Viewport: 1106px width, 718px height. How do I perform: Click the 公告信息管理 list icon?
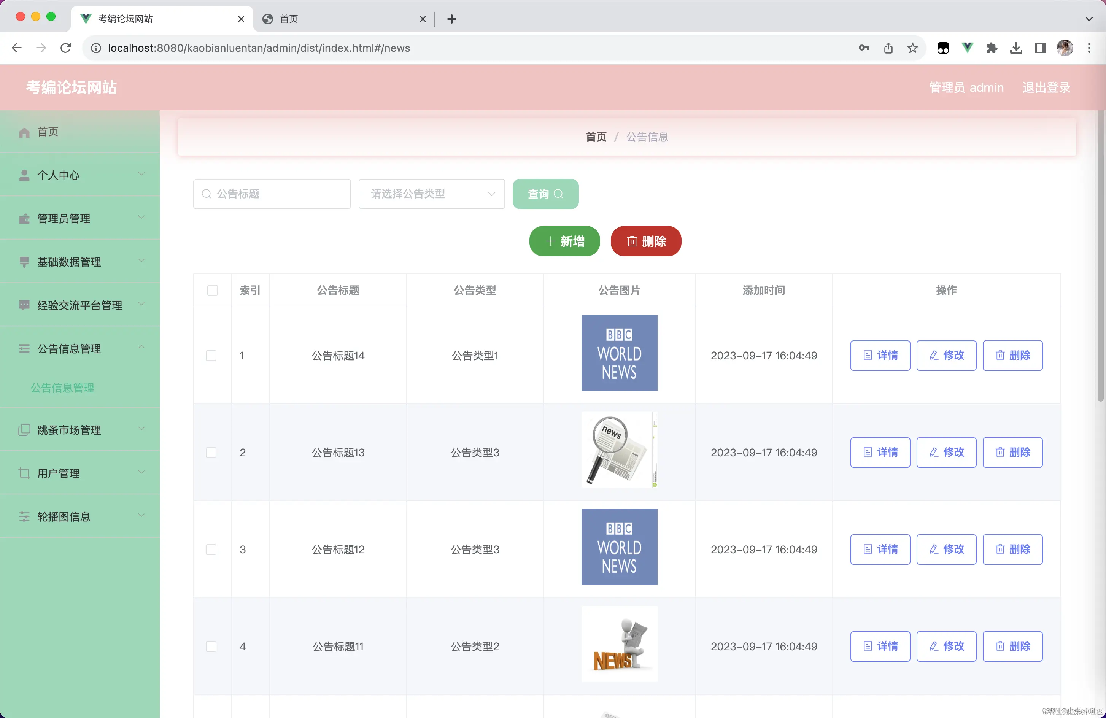click(x=24, y=349)
